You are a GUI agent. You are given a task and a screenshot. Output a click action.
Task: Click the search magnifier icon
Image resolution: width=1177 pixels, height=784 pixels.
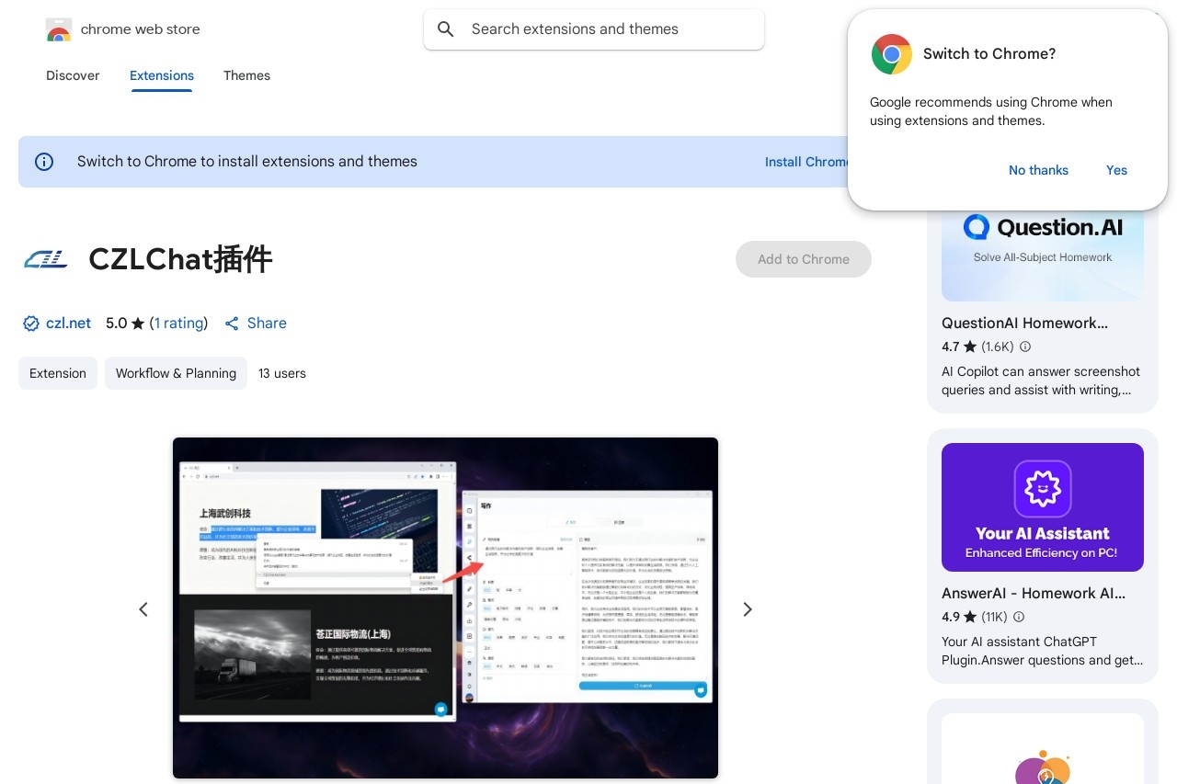click(x=446, y=29)
